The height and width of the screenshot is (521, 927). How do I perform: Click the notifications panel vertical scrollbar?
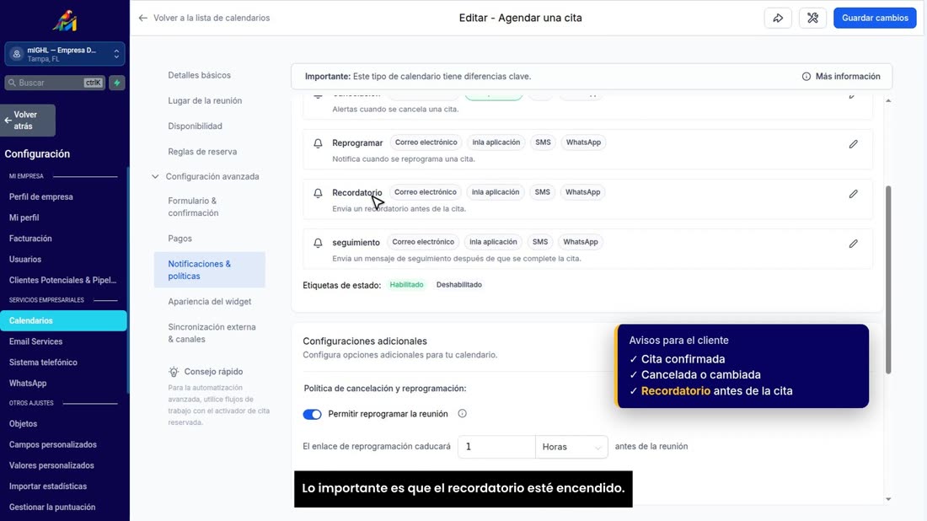click(888, 280)
